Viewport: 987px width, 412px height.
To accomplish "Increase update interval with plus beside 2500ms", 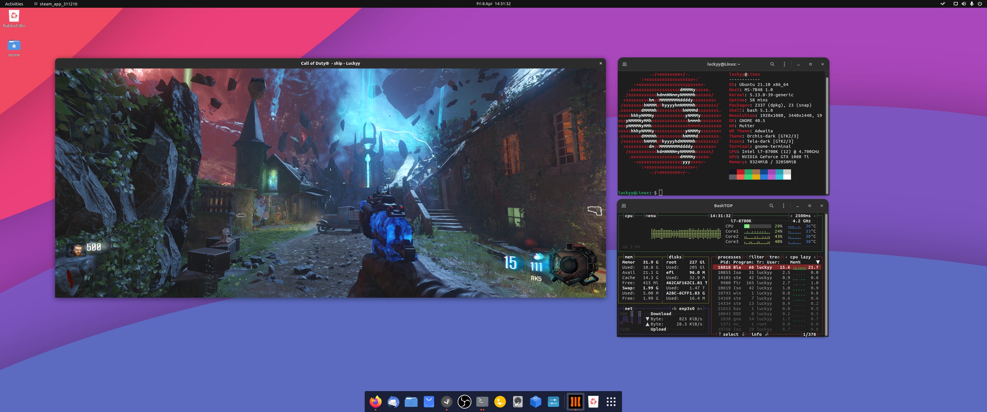I will click(x=791, y=216).
